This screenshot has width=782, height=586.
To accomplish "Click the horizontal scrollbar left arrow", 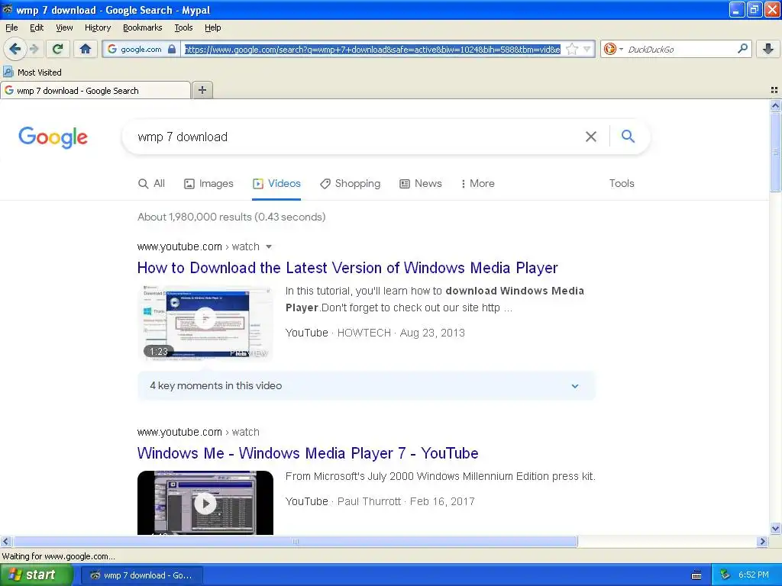I will pyautogui.click(x=5, y=541).
